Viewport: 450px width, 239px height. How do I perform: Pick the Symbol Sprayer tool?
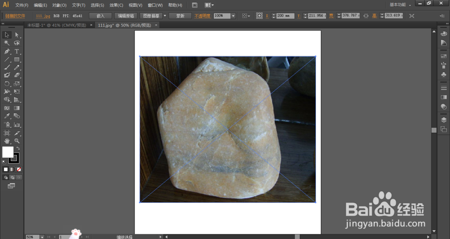7,125
